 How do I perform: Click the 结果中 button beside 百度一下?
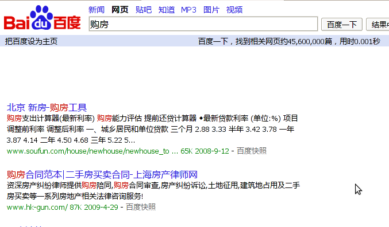coord(378,25)
